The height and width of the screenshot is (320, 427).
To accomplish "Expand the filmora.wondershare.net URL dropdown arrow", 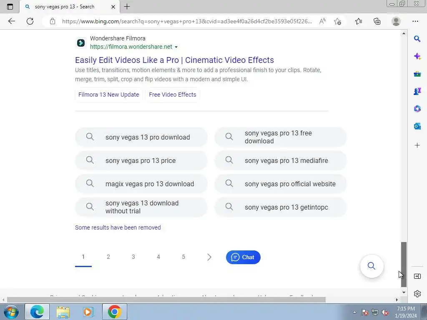I will [x=176, y=47].
